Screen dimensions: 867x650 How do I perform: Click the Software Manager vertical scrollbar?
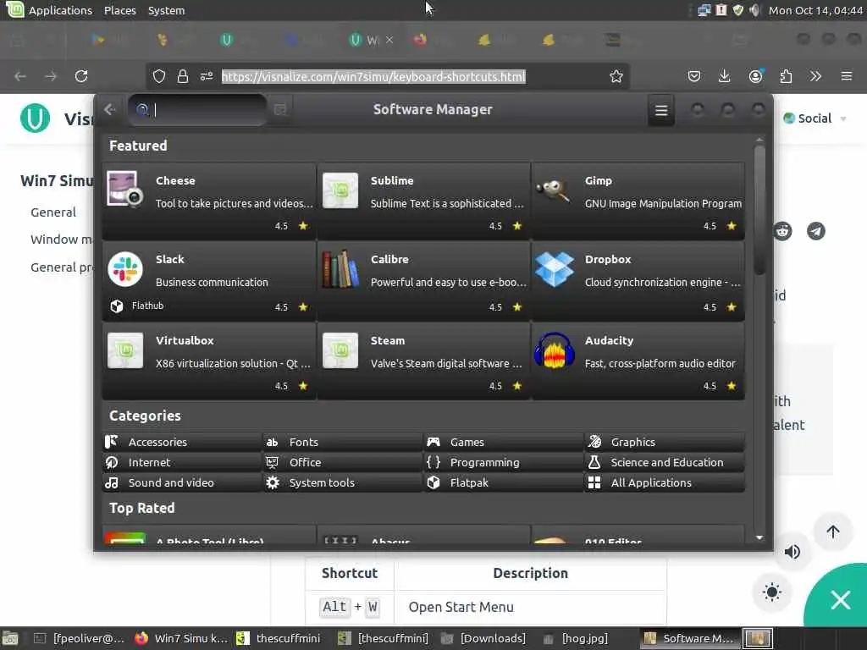click(x=759, y=210)
